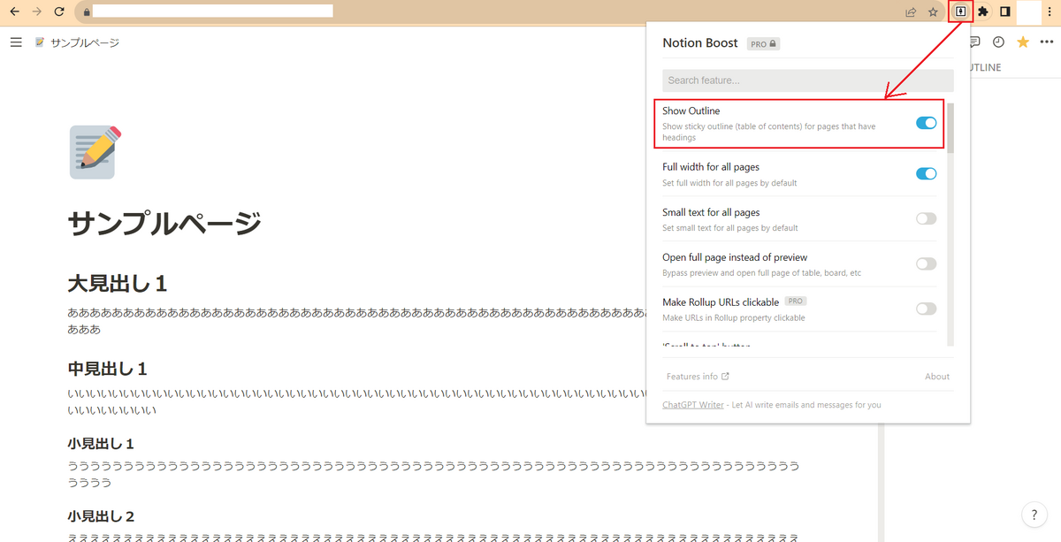
Task: Open the Notion Boost extension icon
Action: pyautogui.click(x=960, y=11)
